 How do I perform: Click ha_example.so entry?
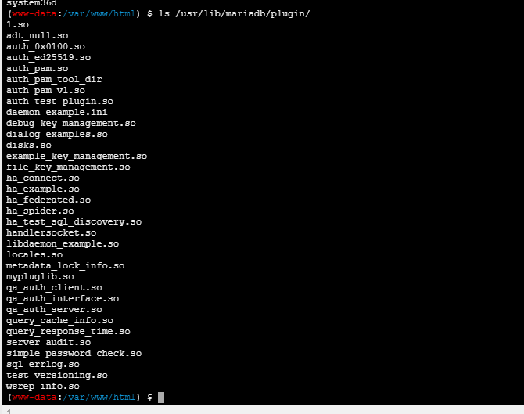[43, 189]
